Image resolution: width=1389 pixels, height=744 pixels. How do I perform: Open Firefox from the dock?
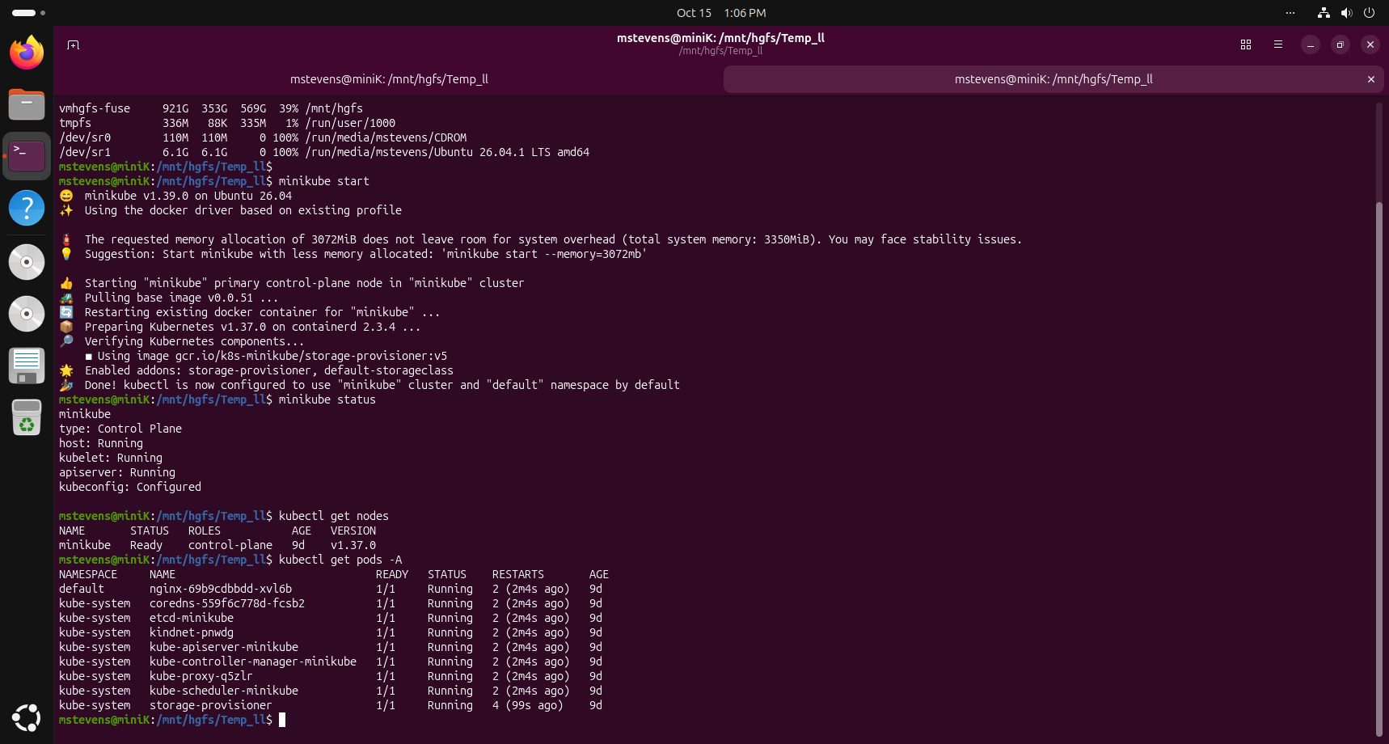coord(27,53)
